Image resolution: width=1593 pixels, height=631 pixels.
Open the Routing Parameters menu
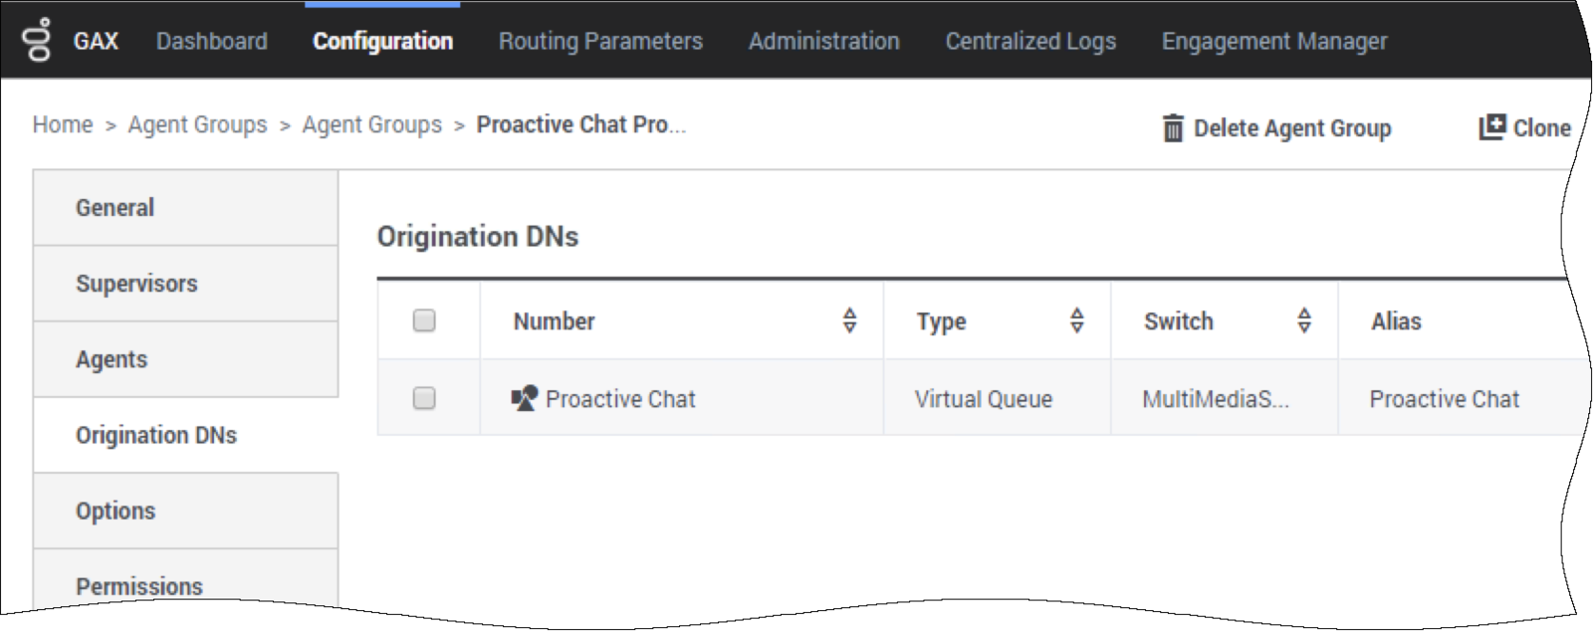click(x=600, y=41)
